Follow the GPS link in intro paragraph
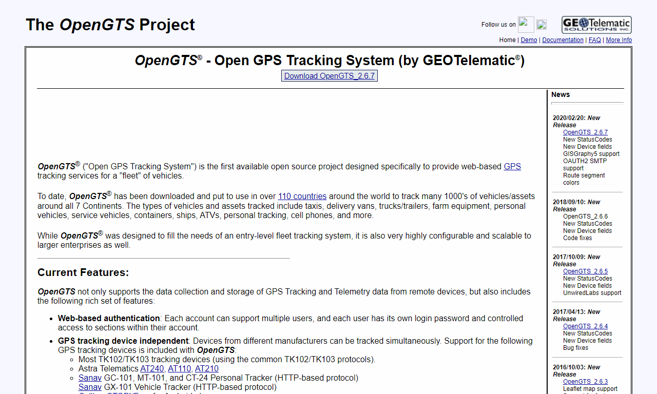Viewport: 657px width, 394px height. (512, 167)
